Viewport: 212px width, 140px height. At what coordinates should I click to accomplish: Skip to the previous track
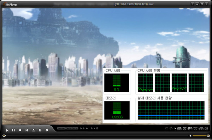click(7, 130)
